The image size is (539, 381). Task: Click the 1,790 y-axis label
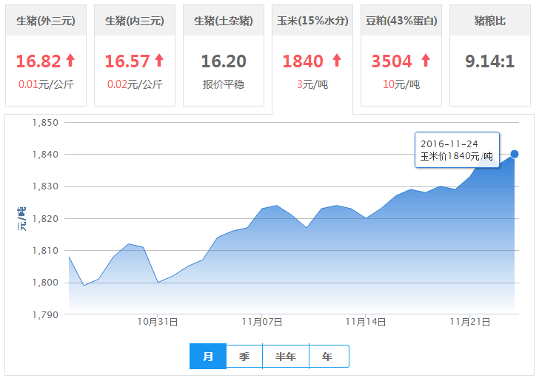pos(45,314)
